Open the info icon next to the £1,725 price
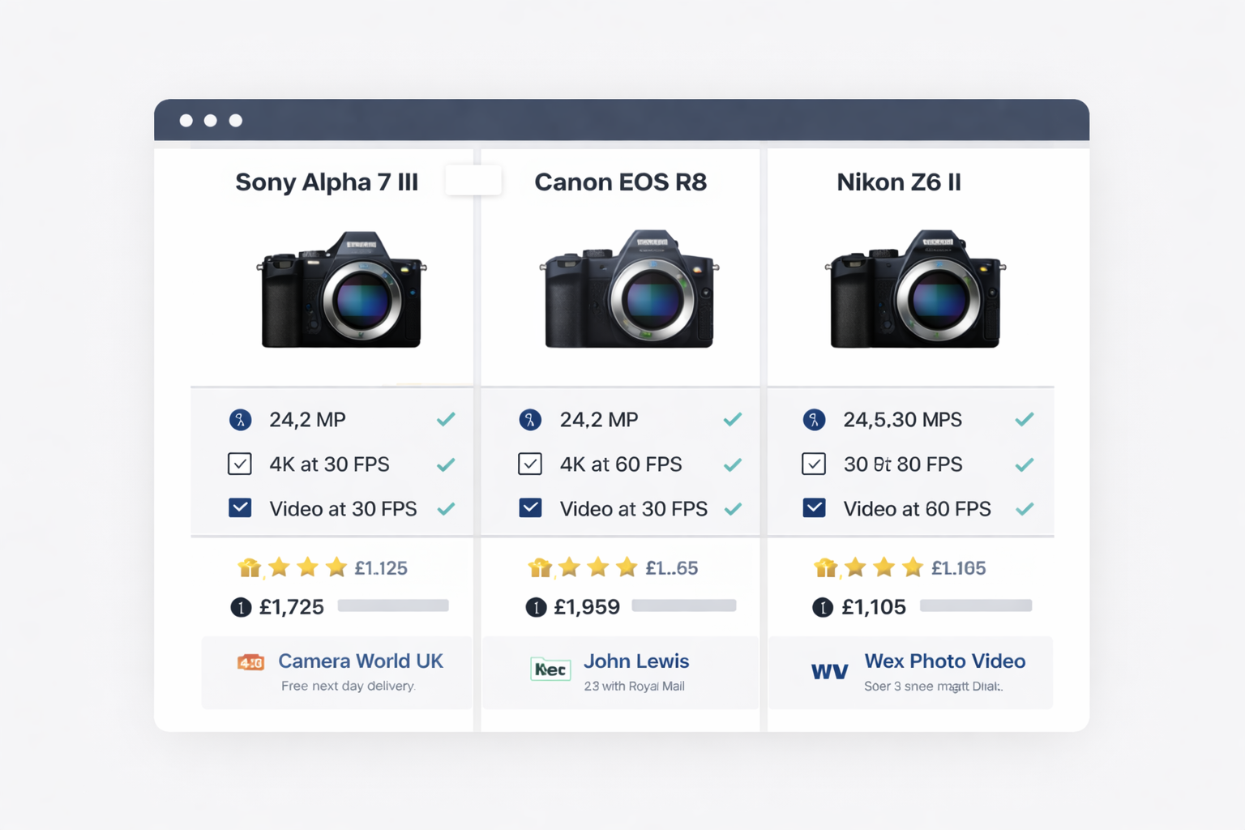1245x830 pixels. tap(240, 606)
